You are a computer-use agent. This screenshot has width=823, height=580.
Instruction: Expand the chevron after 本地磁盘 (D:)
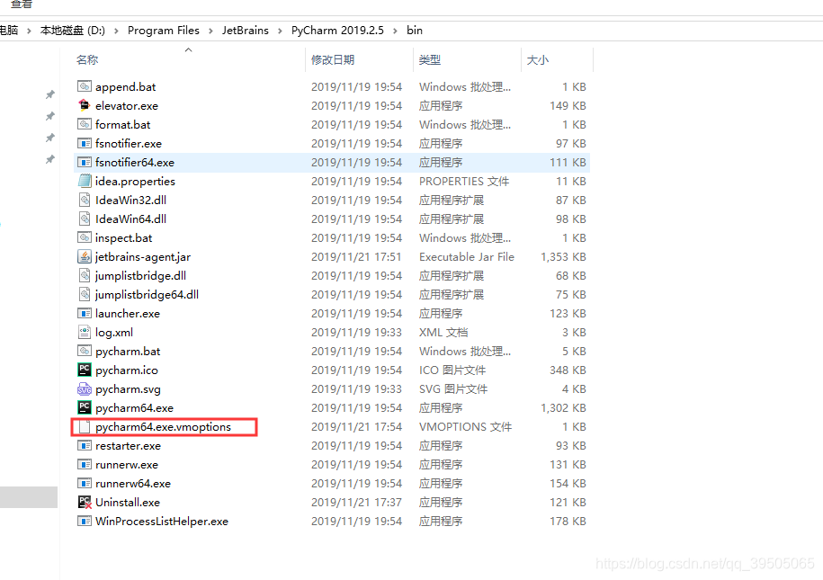point(116,31)
